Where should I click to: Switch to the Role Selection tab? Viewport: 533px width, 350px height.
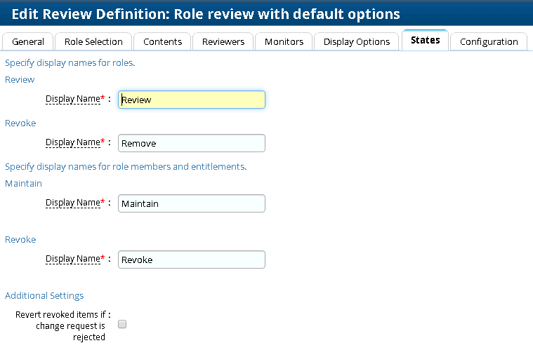[93, 41]
